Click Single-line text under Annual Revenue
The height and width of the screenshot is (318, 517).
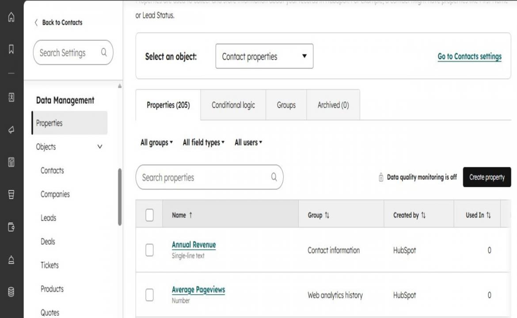[x=188, y=255]
